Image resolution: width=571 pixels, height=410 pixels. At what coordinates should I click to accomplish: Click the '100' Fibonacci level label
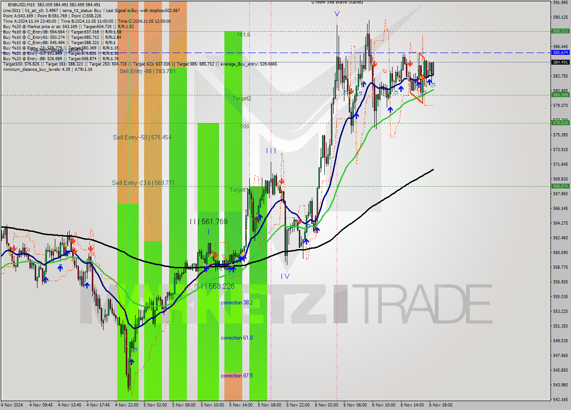pyautogui.click(x=245, y=127)
